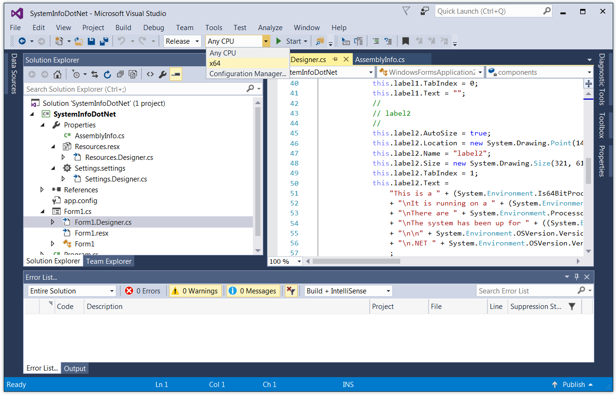This screenshot has height=395, width=616.
Task: Click the Send Feedback icon in title bar
Action: pos(425,10)
